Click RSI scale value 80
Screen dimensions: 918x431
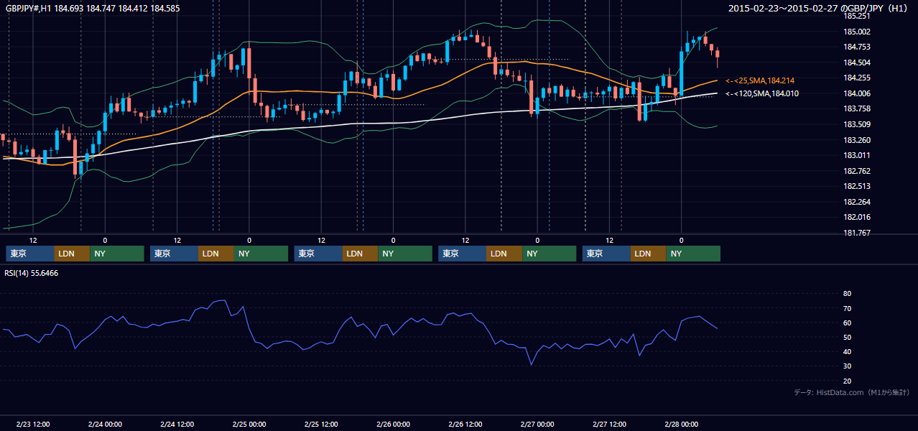pos(848,294)
